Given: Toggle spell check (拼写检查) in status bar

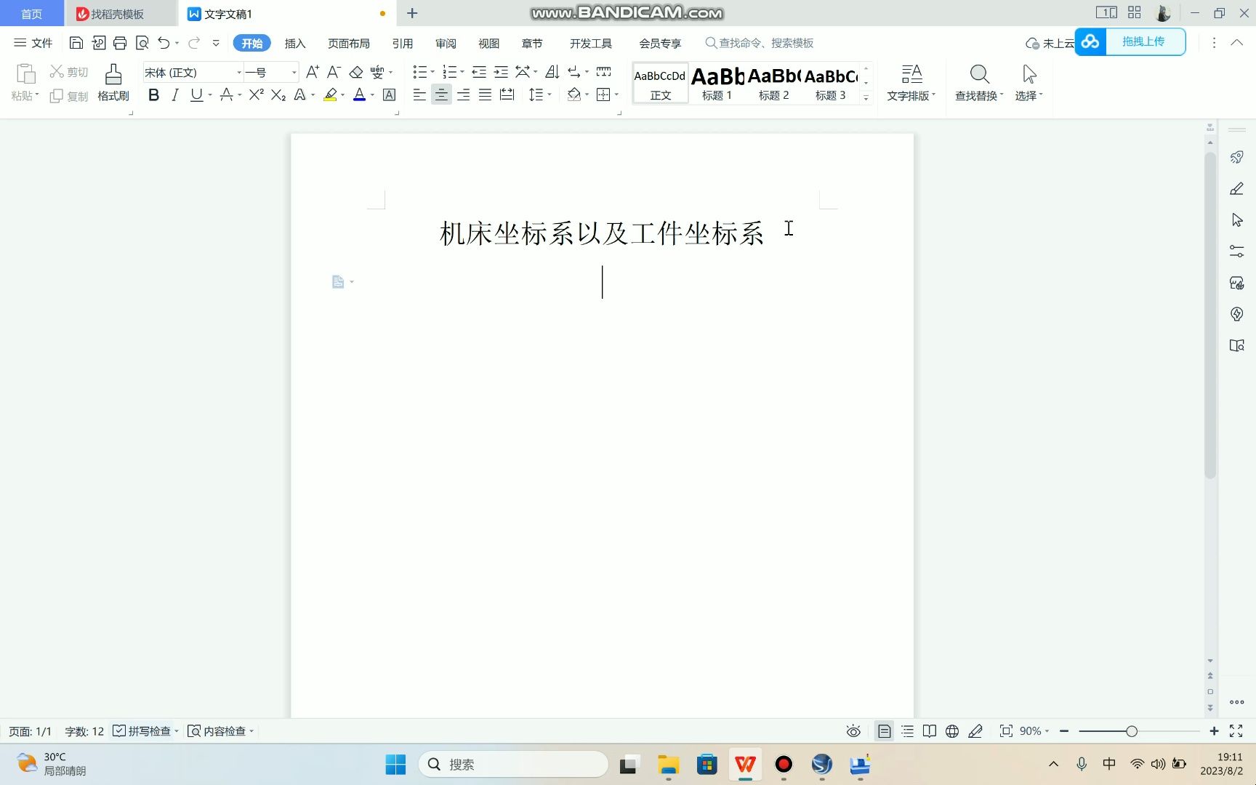Looking at the screenshot, I should [x=143, y=731].
